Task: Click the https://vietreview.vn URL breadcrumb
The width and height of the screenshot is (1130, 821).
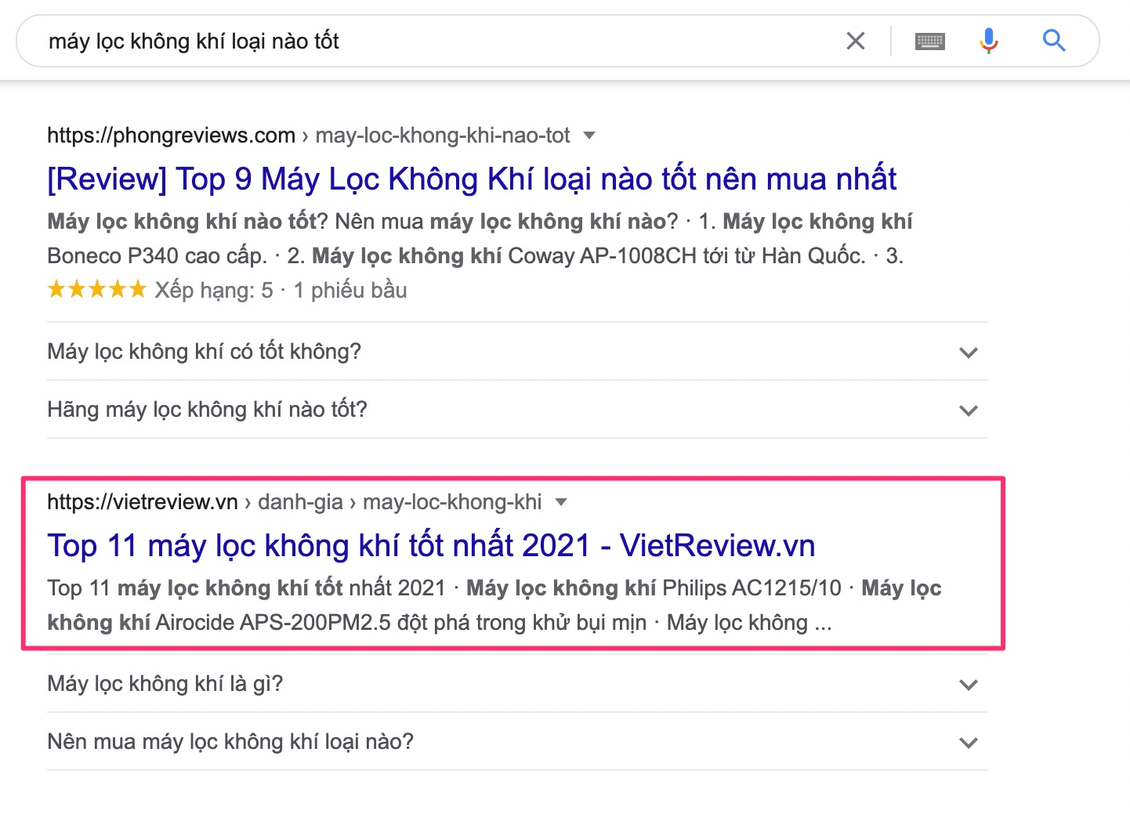Action: pos(295,502)
